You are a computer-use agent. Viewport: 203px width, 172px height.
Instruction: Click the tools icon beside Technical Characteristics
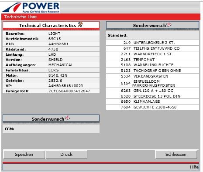80,24
